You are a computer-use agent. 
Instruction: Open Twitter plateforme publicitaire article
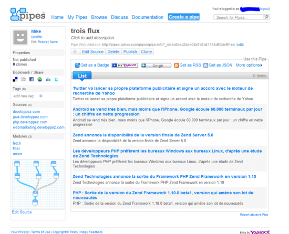163,91
